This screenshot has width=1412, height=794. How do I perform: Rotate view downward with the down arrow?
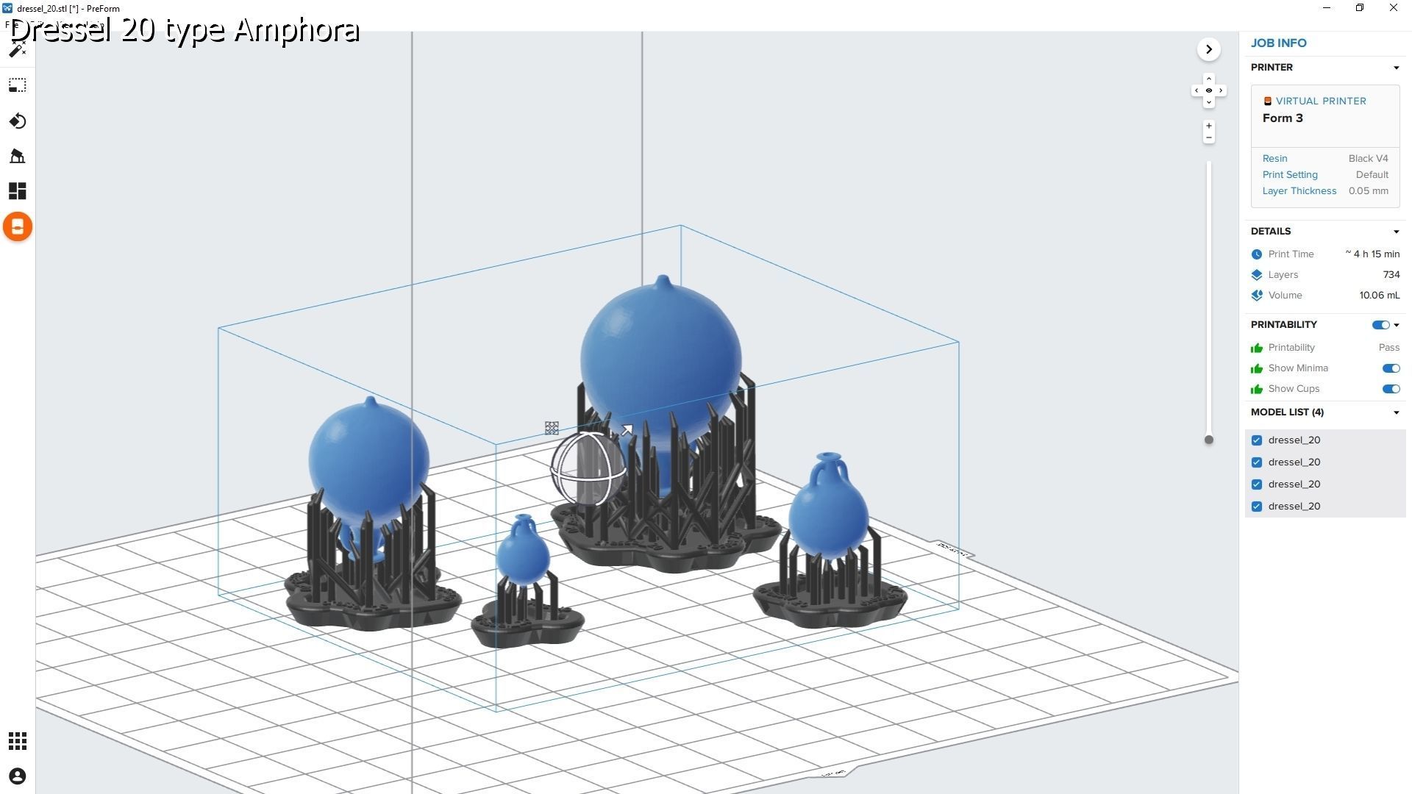pos(1208,102)
